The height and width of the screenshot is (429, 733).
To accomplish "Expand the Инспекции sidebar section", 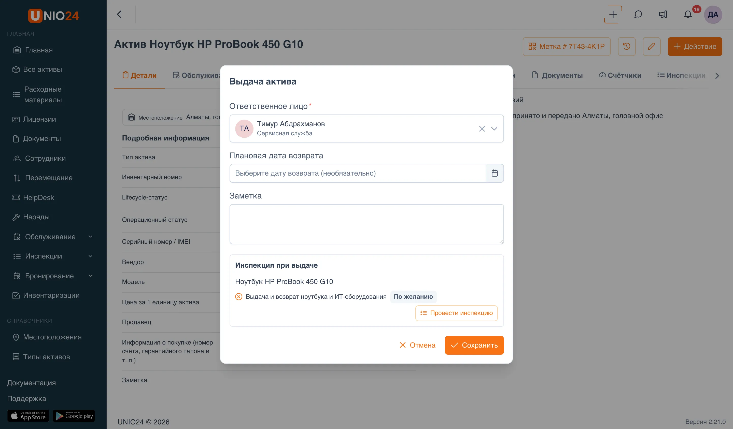I will click(53, 256).
